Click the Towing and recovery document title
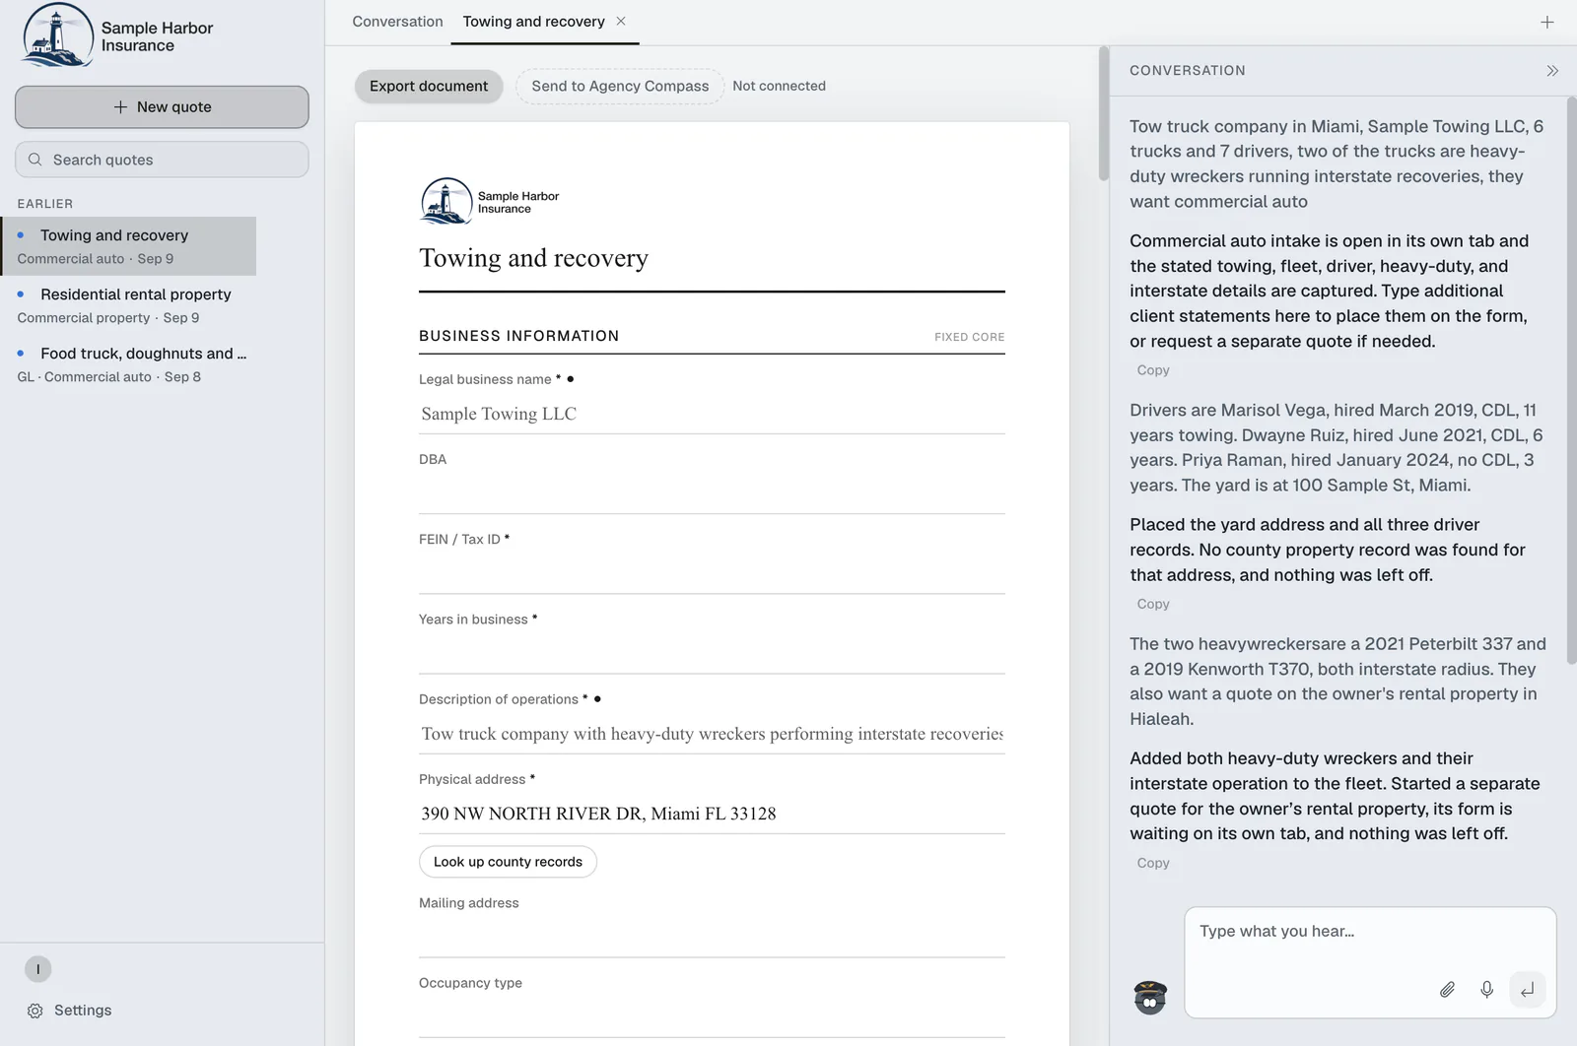 click(x=534, y=258)
